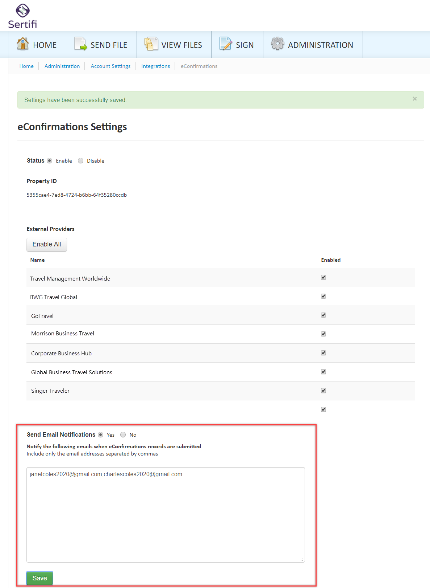Uncheck Corporate Business Hub checkbox
This screenshot has height=588, width=430.
(x=323, y=353)
